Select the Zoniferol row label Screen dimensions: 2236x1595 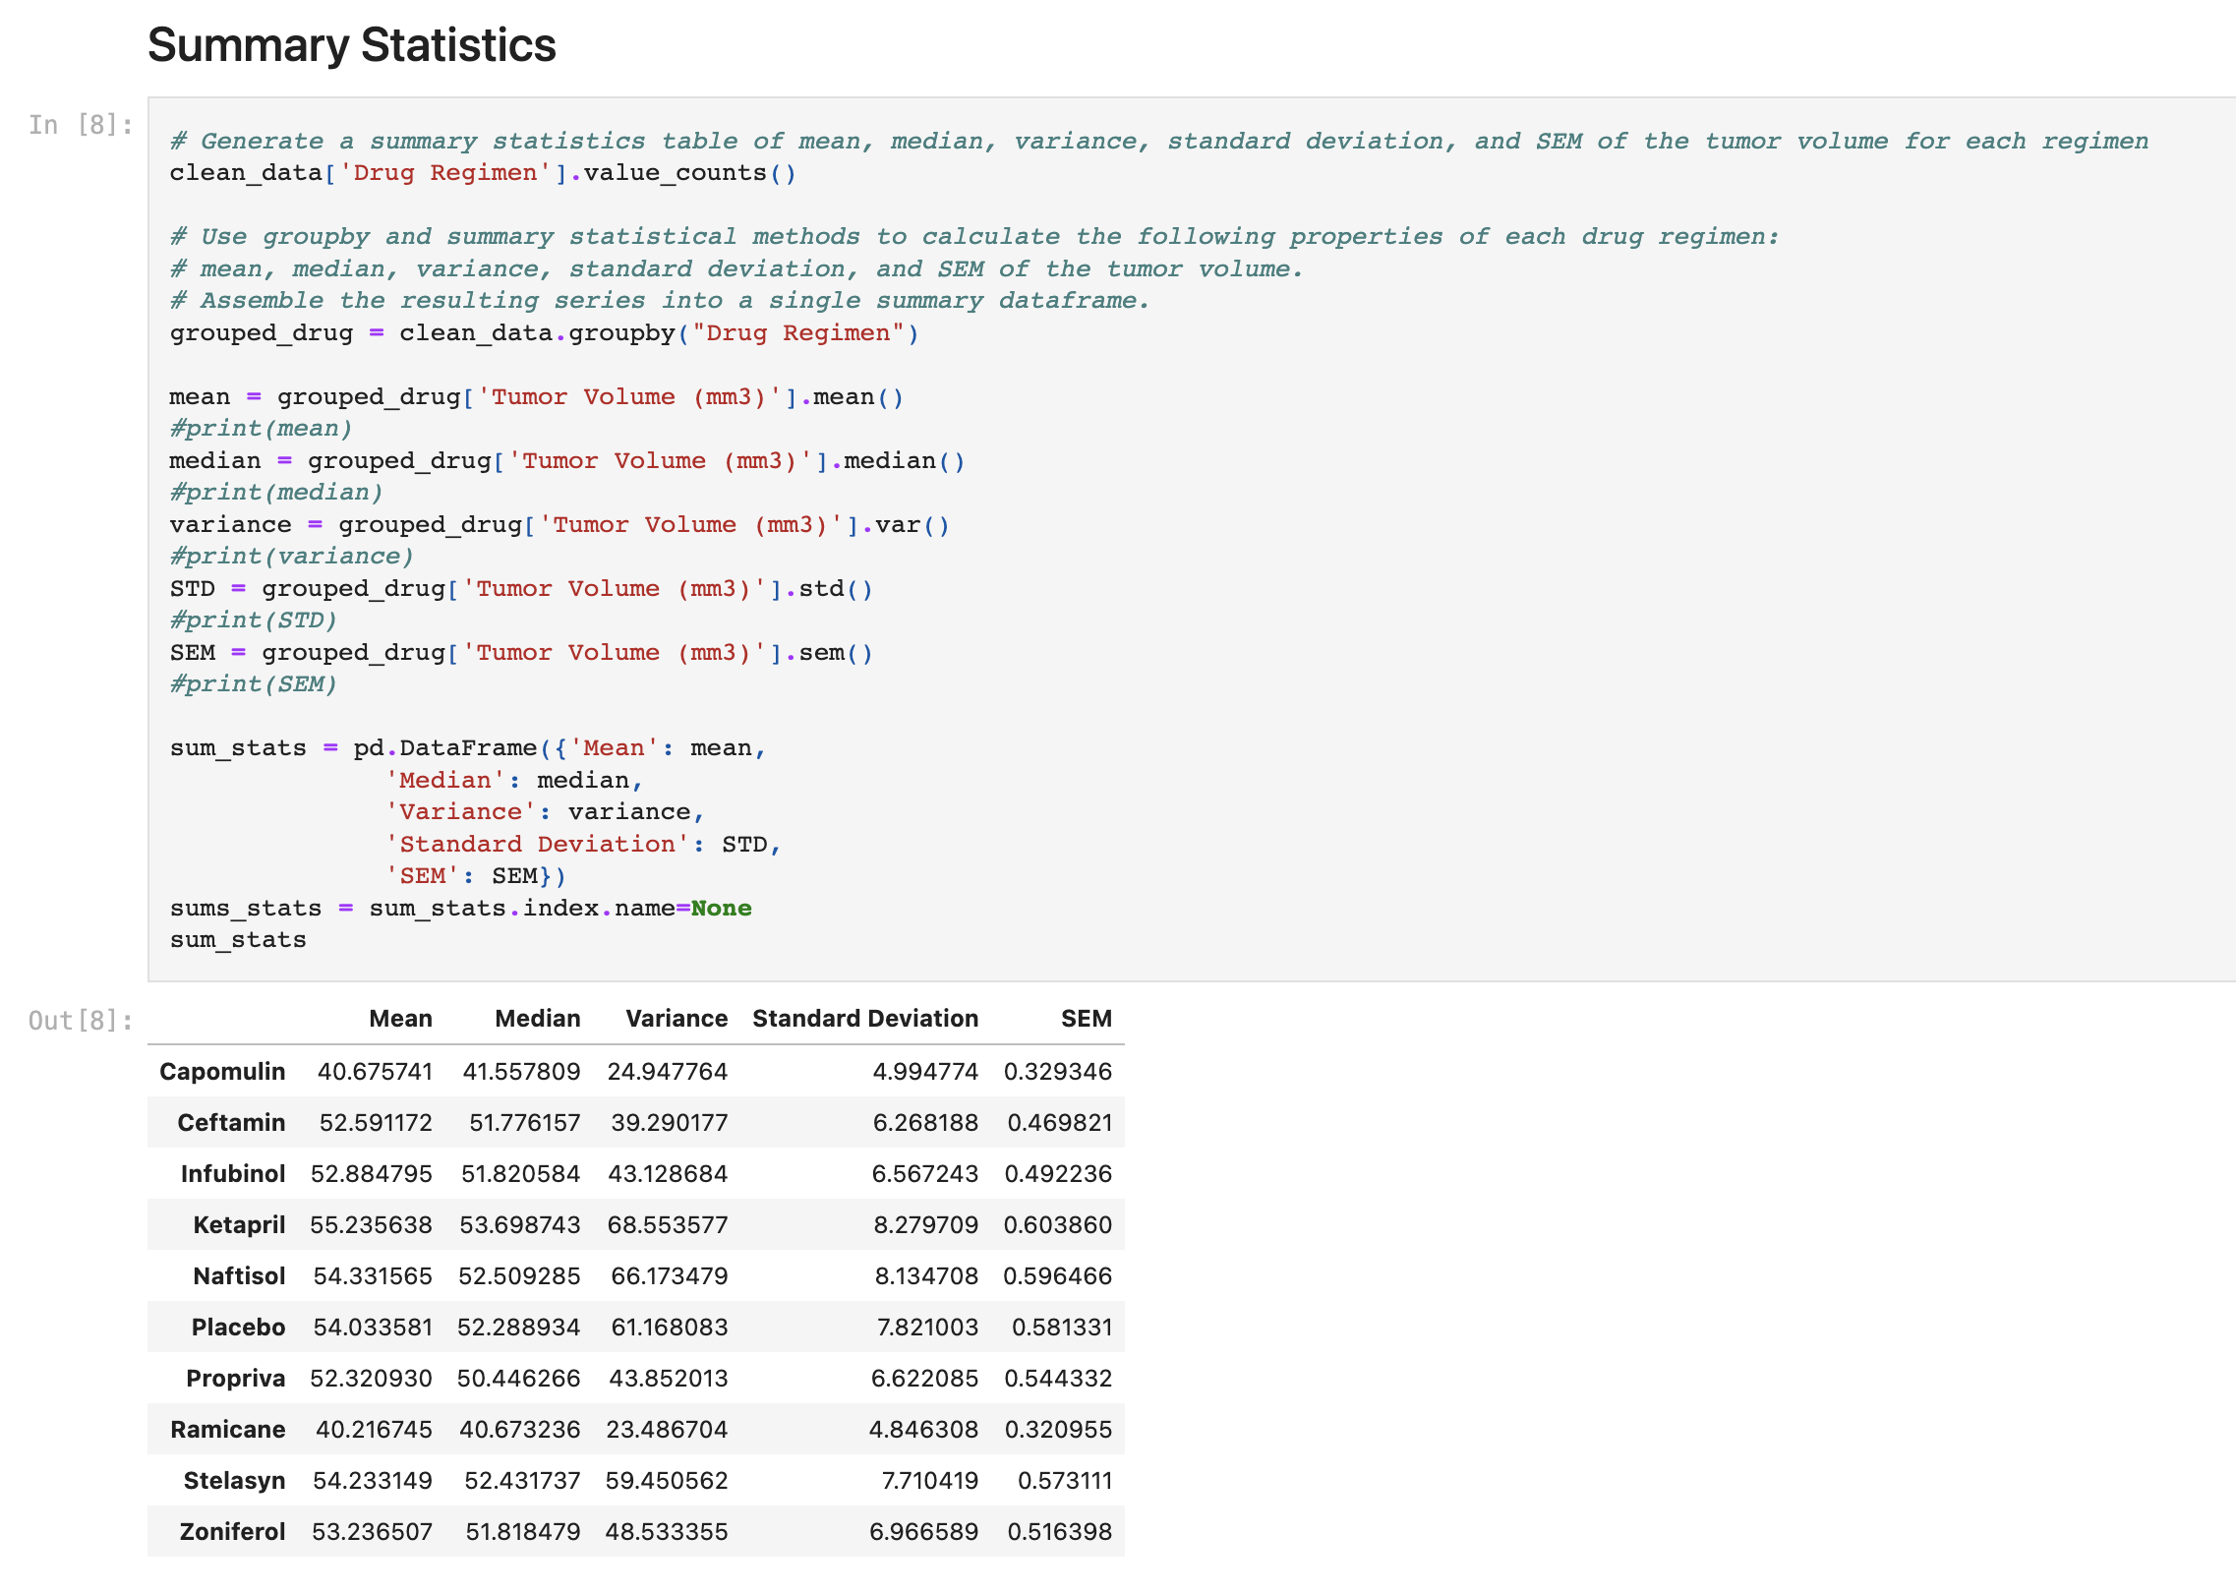(232, 1532)
